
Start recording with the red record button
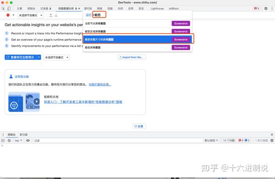pos(8,15)
